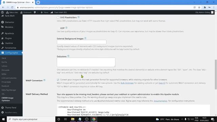Open Chrome from the taskbar
The width and height of the screenshot is (217, 122).
coord(94,119)
